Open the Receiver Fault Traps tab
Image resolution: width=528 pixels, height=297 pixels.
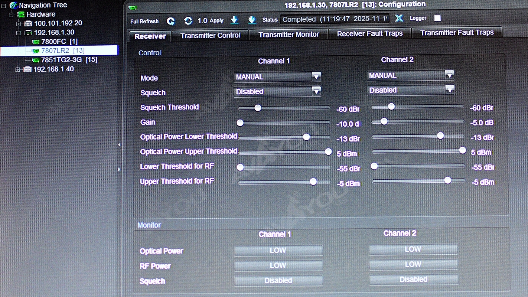coord(369,33)
